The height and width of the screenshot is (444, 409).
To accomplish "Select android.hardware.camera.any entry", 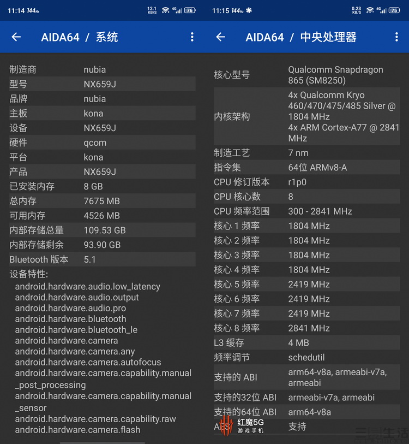I will click(75, 351).
